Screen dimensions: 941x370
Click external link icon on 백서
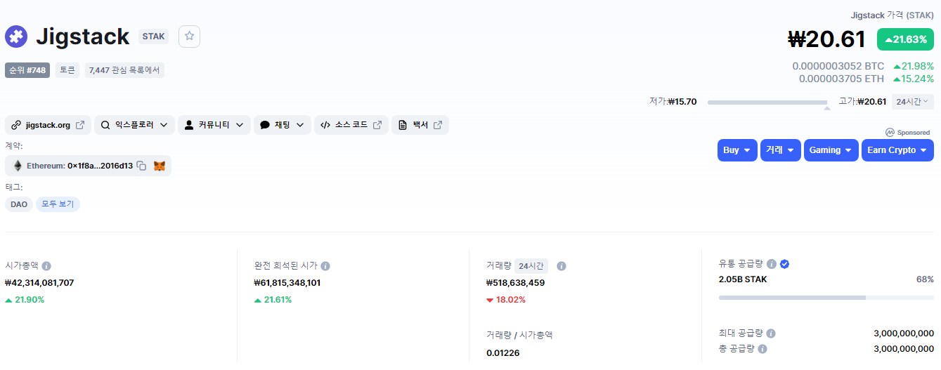coord(438,125)
